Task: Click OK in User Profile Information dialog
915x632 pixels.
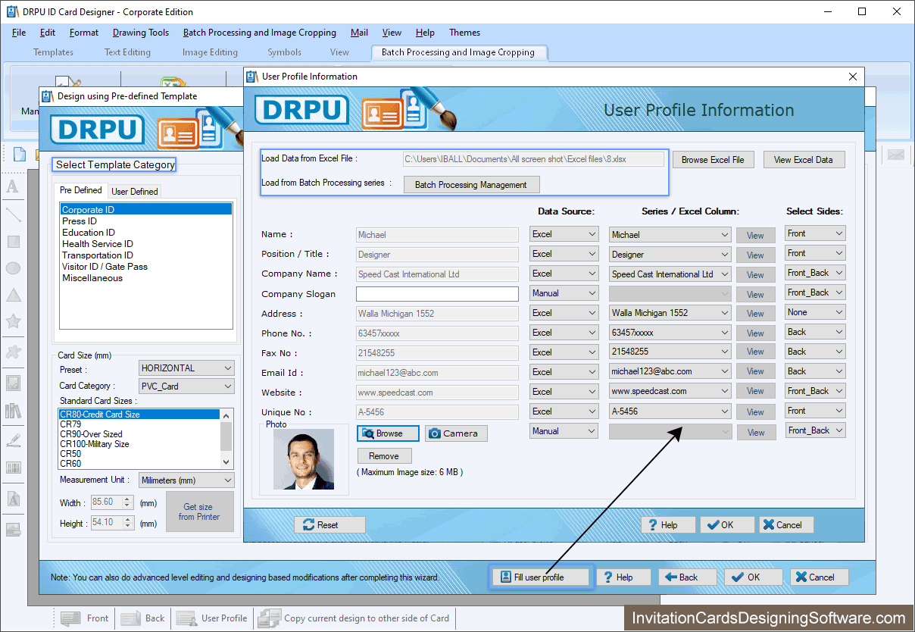Action: [x=727, y=524]
